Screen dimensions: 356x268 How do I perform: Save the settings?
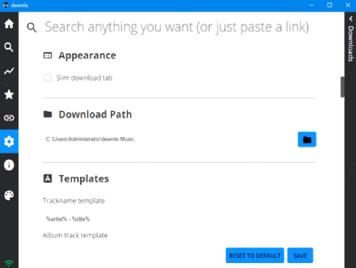point(300,256)
